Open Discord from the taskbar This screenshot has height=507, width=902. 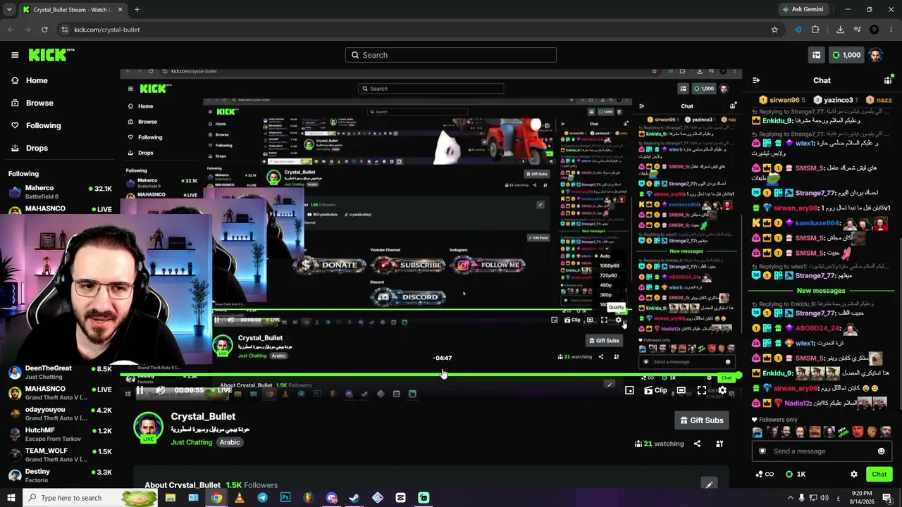coord(331,498)
